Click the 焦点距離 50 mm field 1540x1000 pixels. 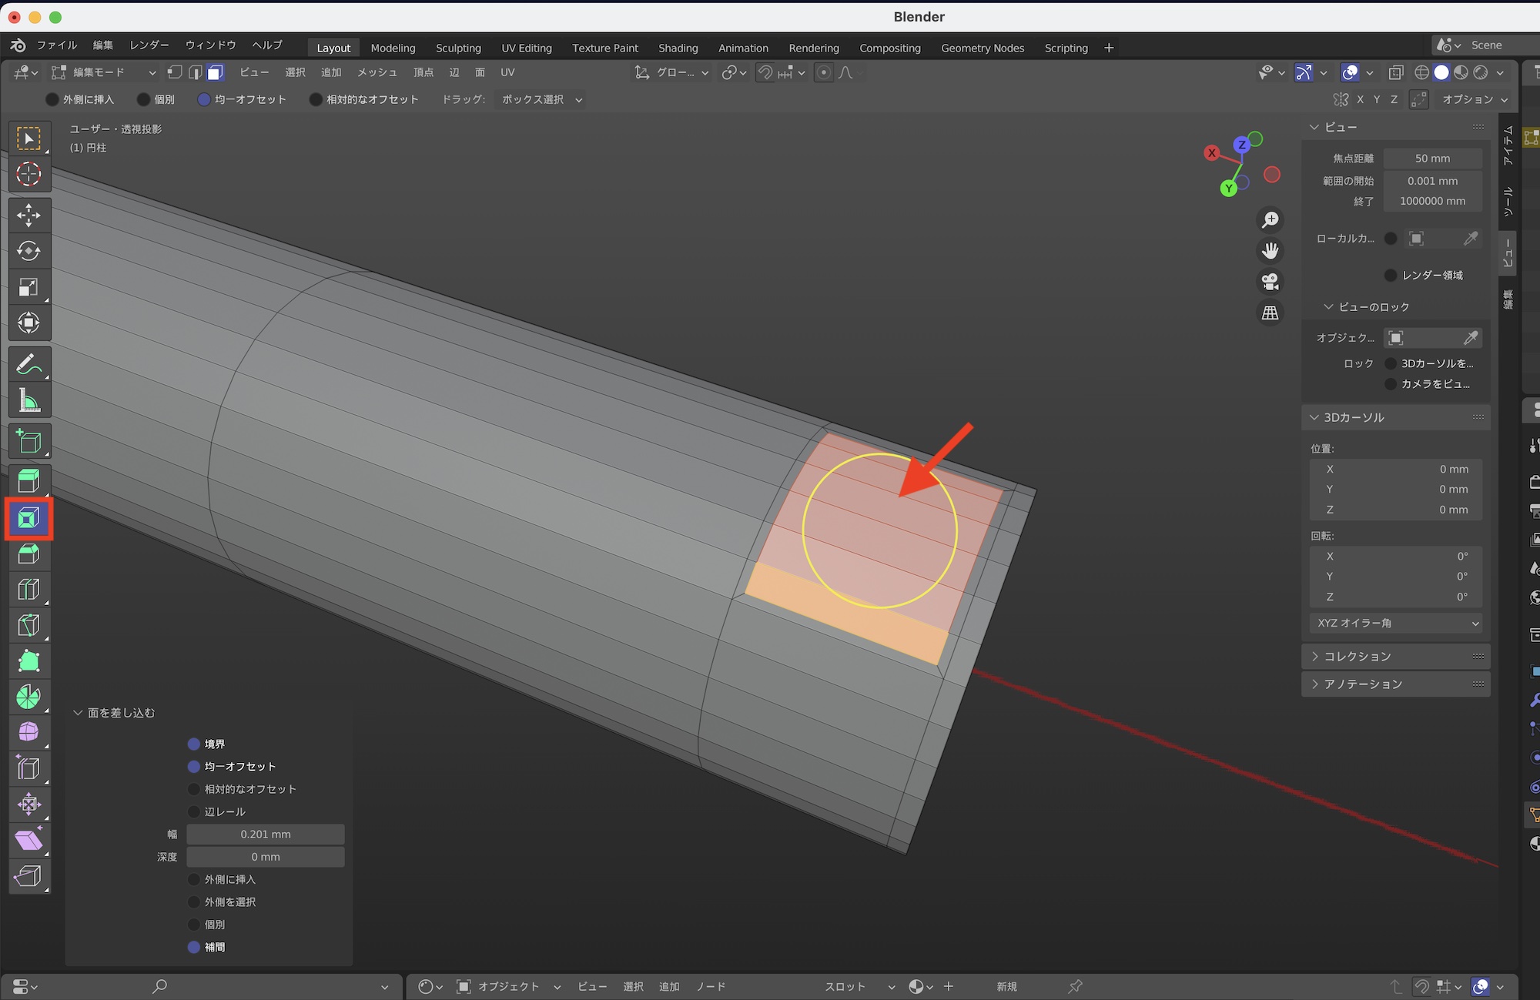click(x=1431, y=159)
